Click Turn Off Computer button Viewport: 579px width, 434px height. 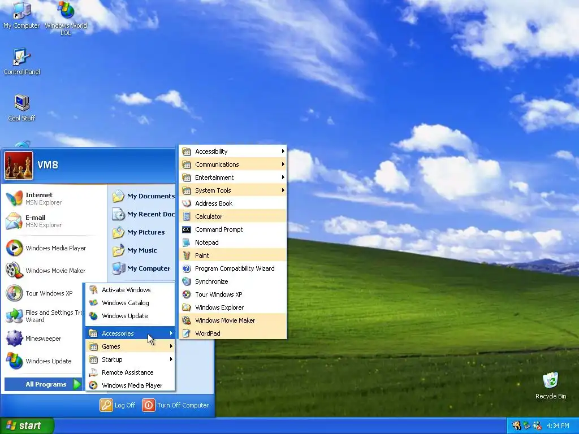pyautogui.click(x=176, y=405)
